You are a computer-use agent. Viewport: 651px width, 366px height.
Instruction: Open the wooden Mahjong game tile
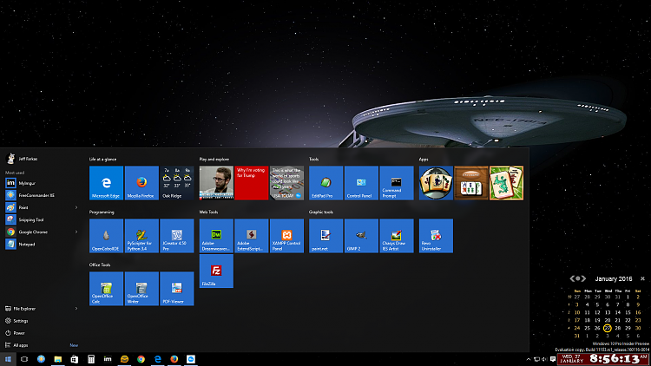471,183
